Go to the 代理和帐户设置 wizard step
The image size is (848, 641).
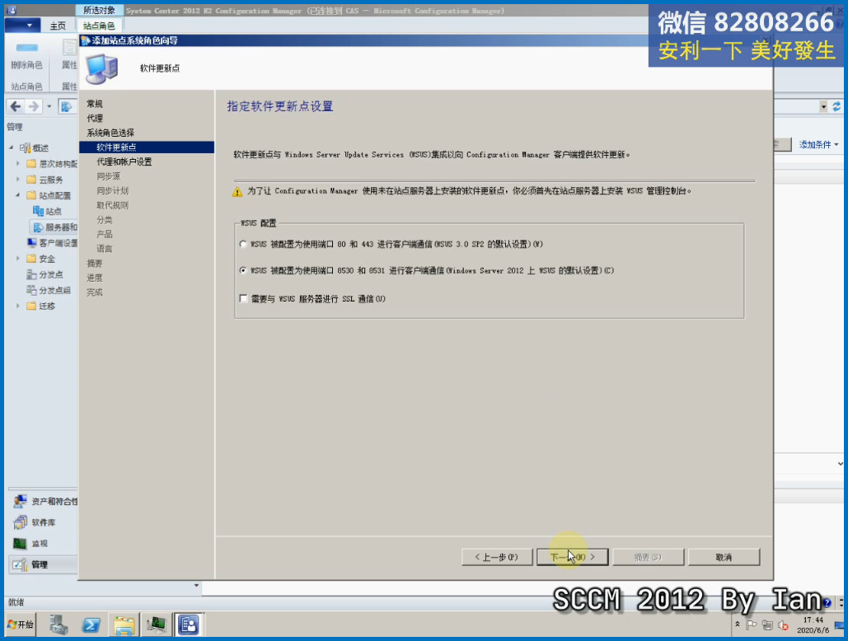coord(124,161)
